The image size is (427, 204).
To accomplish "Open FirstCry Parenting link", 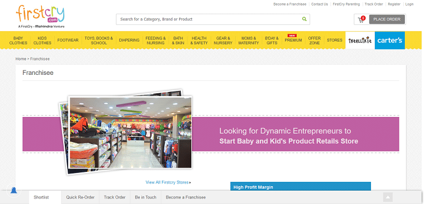I will tap(346, 4).
